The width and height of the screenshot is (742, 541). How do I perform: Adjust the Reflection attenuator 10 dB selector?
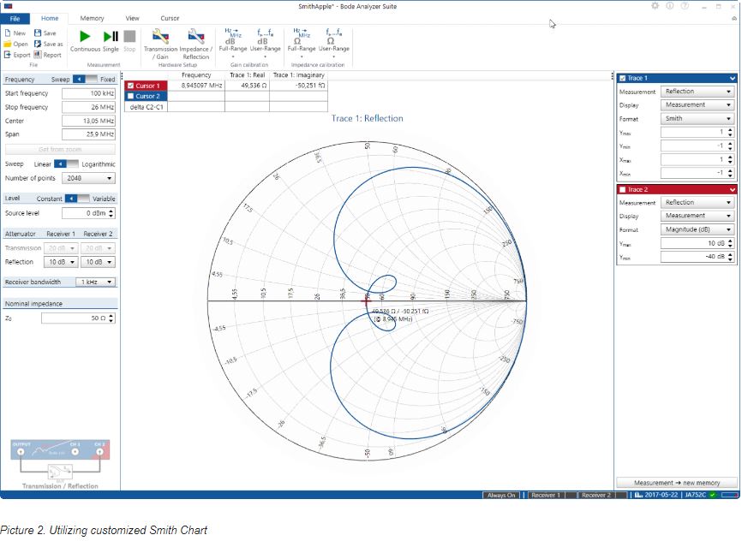[x=60, y=262]
